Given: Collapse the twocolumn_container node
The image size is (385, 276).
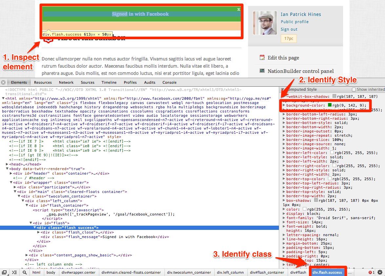Looking at the screenshot, I should (x=19, y=196).
